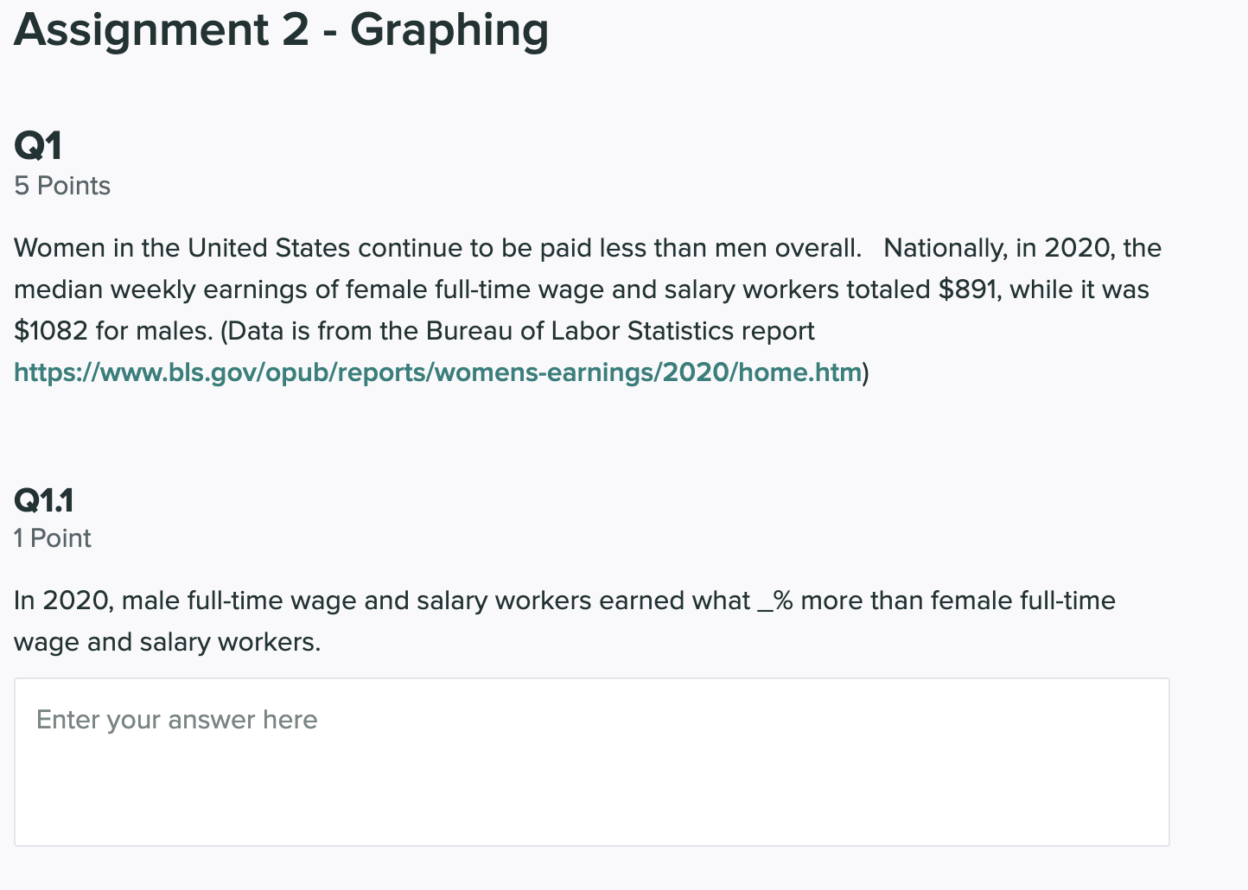This screenshot has width=1248, height=890.
Task: Click the 'Enter your answer here' placeholder
Action: point(176,719)
